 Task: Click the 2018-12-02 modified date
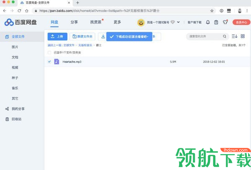pos(214,62)
